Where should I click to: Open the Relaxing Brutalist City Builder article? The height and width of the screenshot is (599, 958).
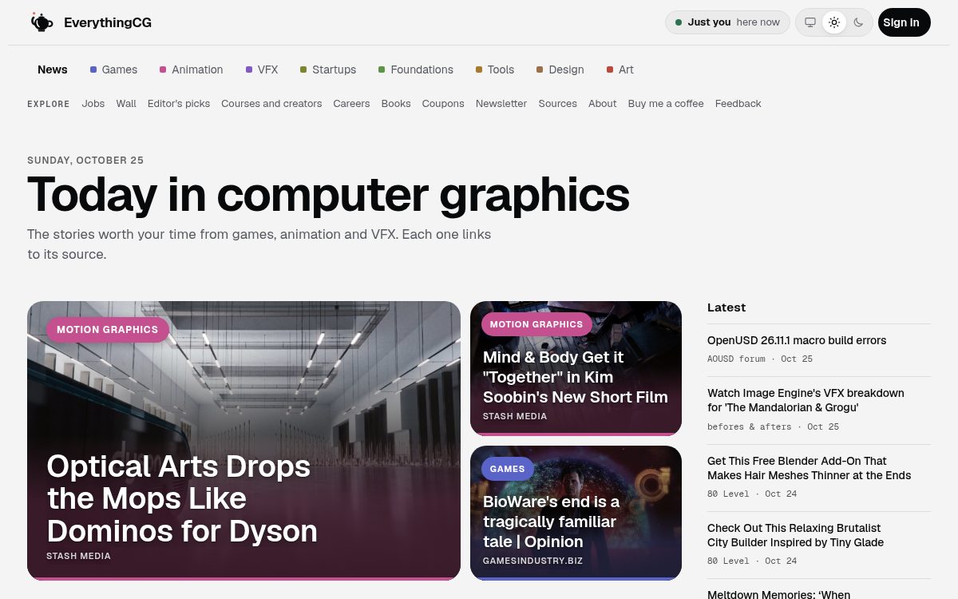[x=795, y=535]
